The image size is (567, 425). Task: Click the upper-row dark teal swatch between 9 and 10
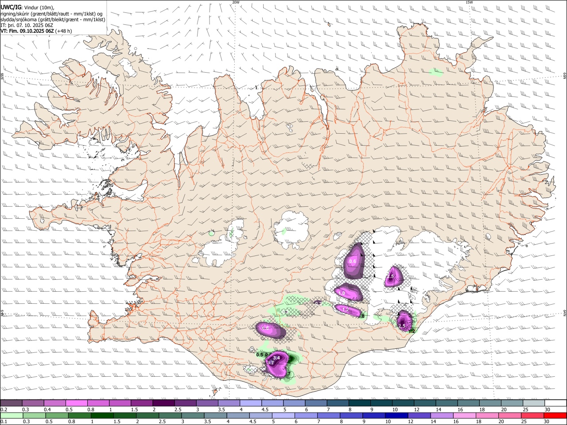(381, 403)
